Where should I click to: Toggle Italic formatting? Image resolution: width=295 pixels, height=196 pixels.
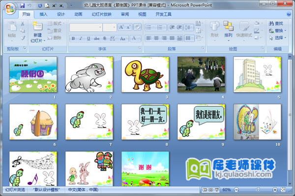point(81,38)
